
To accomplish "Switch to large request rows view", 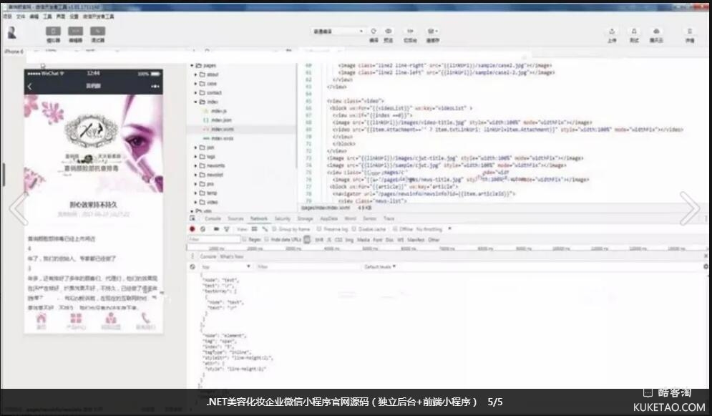I will [x=254, y=229].
